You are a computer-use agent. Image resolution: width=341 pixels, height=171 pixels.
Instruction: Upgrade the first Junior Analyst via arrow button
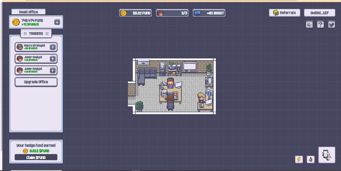53,59
